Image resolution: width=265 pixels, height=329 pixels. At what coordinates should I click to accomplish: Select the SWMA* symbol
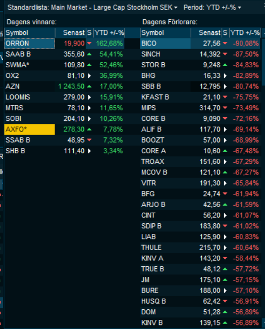(17, 65)
